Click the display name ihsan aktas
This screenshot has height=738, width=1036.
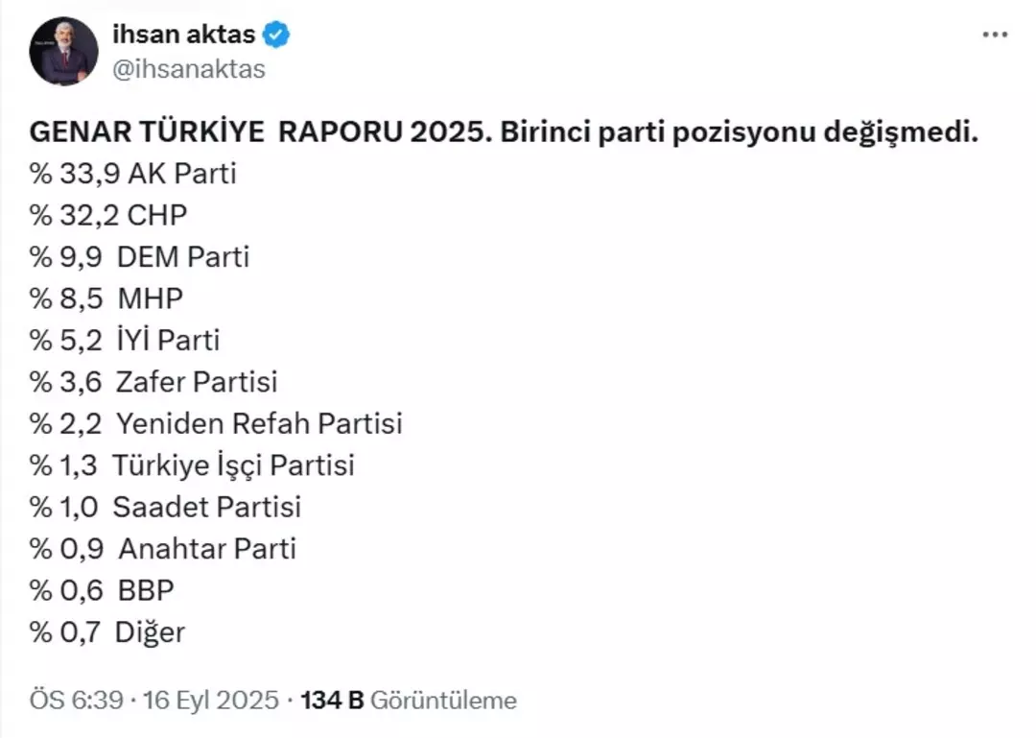coord(183,36)
